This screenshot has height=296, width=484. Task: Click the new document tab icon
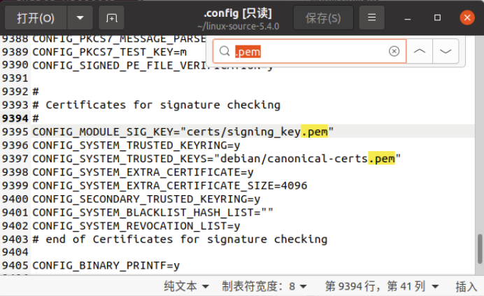click(x=113, y=17)
